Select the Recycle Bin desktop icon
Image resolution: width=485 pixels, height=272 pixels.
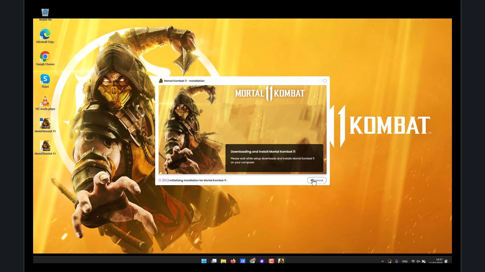(x=45, y=15)
